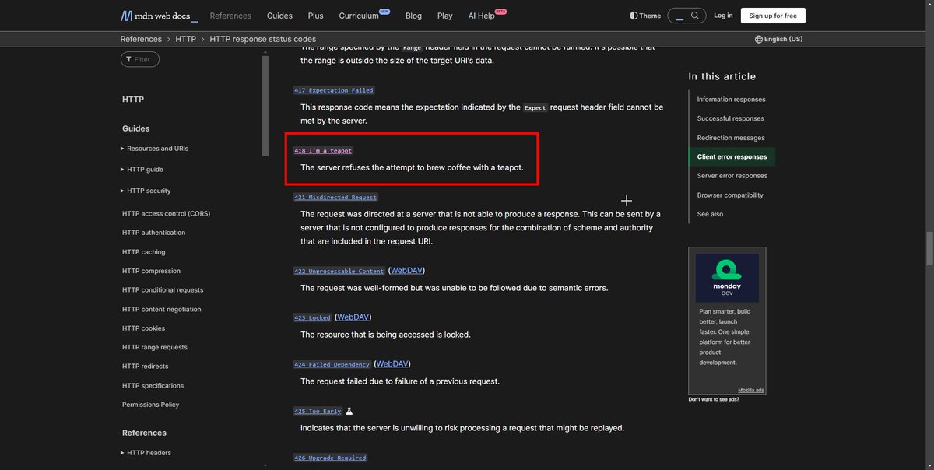Click Don't want to see ads? link
Screen dimensions: 934x470
[x=714, y=399]
